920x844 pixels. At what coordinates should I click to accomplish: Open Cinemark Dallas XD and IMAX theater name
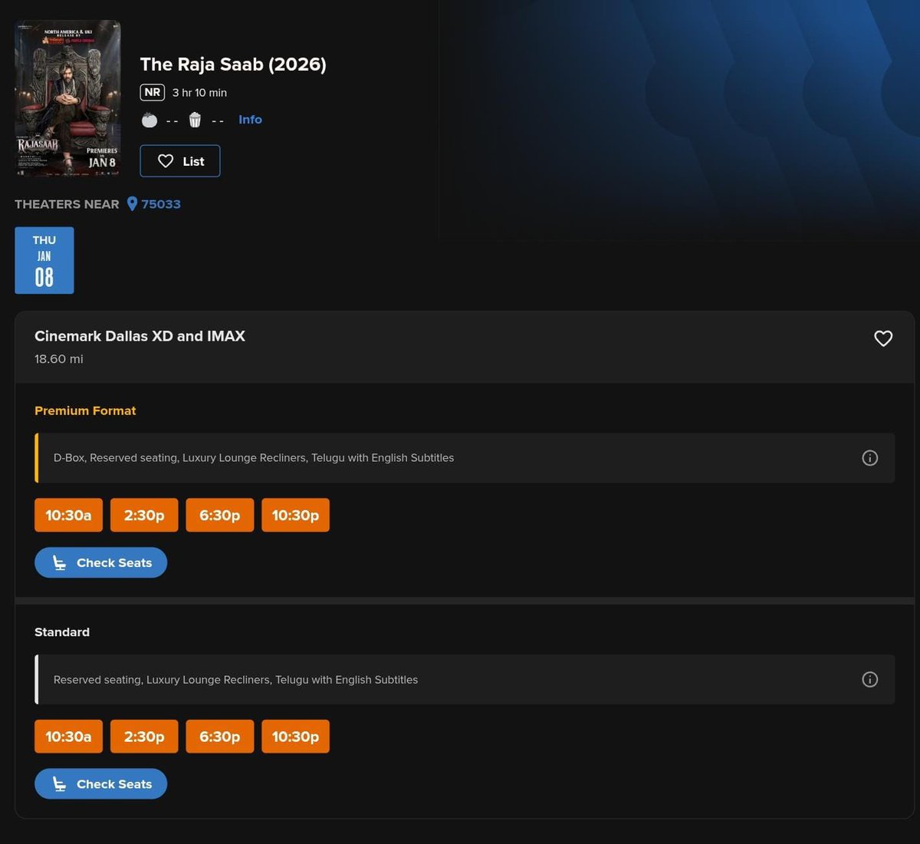(140, 336)
